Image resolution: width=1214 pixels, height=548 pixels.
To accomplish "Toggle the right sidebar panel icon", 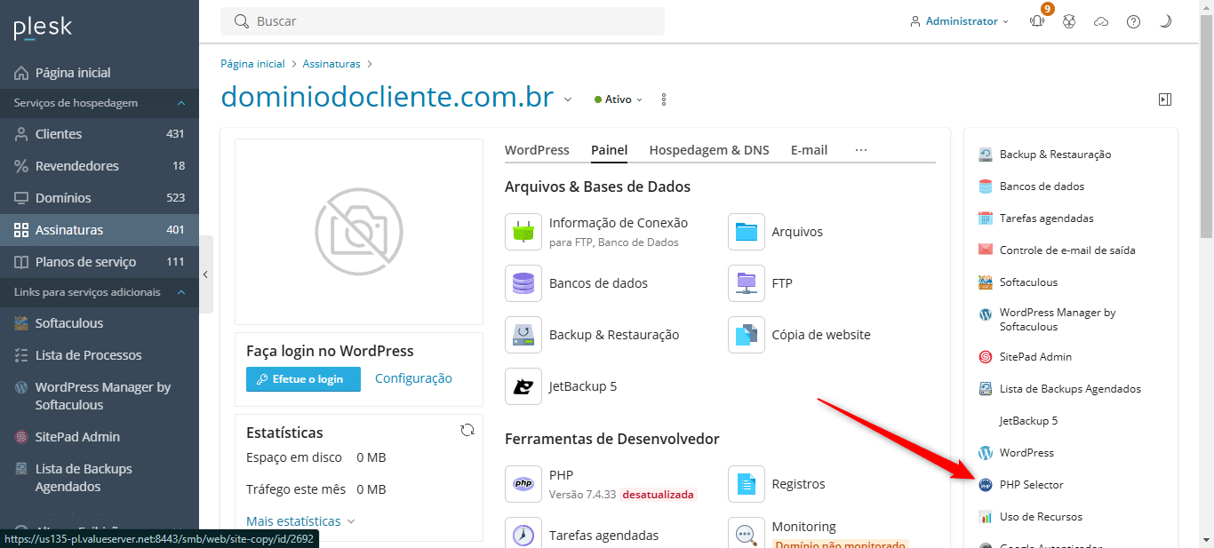I will 1165,99.
